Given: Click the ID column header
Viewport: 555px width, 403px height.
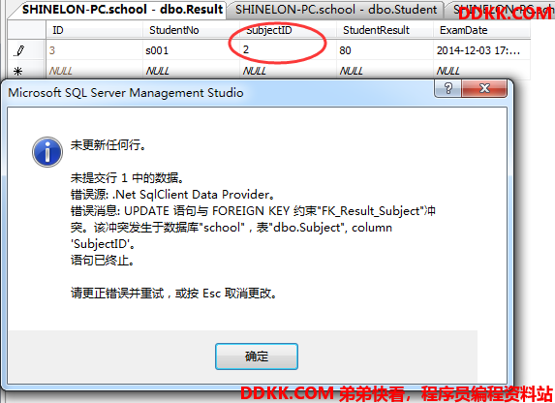Looking at the screenshot, I should 95,30.
